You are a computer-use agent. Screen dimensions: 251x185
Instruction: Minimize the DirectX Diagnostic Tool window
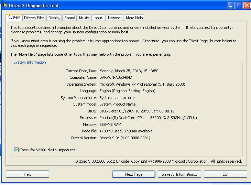click(x=231, y=6)
